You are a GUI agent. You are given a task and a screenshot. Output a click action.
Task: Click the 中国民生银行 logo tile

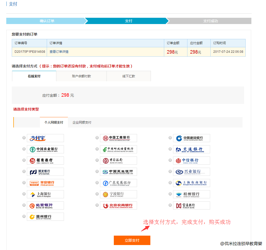[119, 172]
